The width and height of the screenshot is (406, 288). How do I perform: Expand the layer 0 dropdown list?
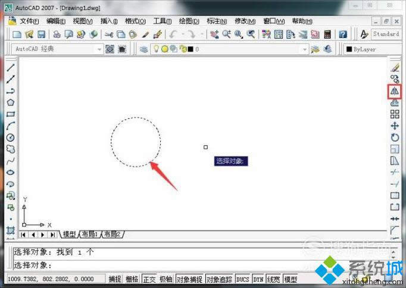305,49
